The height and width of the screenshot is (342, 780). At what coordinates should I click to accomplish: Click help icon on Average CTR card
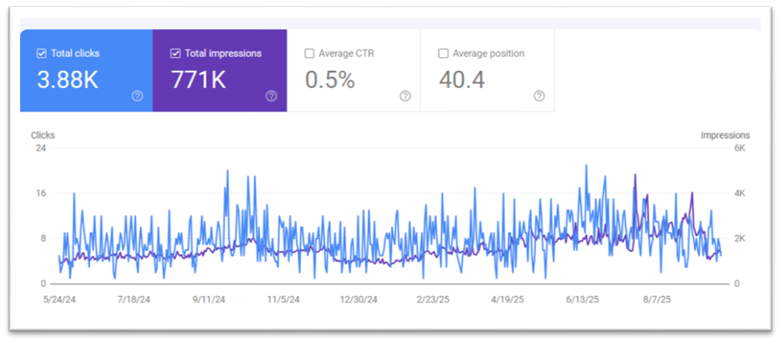(405, 96)
